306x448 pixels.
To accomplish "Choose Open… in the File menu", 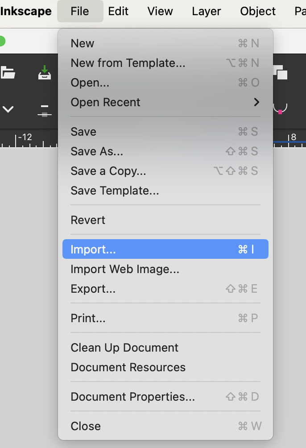I will pyautogui.click(x=165, y=83).
